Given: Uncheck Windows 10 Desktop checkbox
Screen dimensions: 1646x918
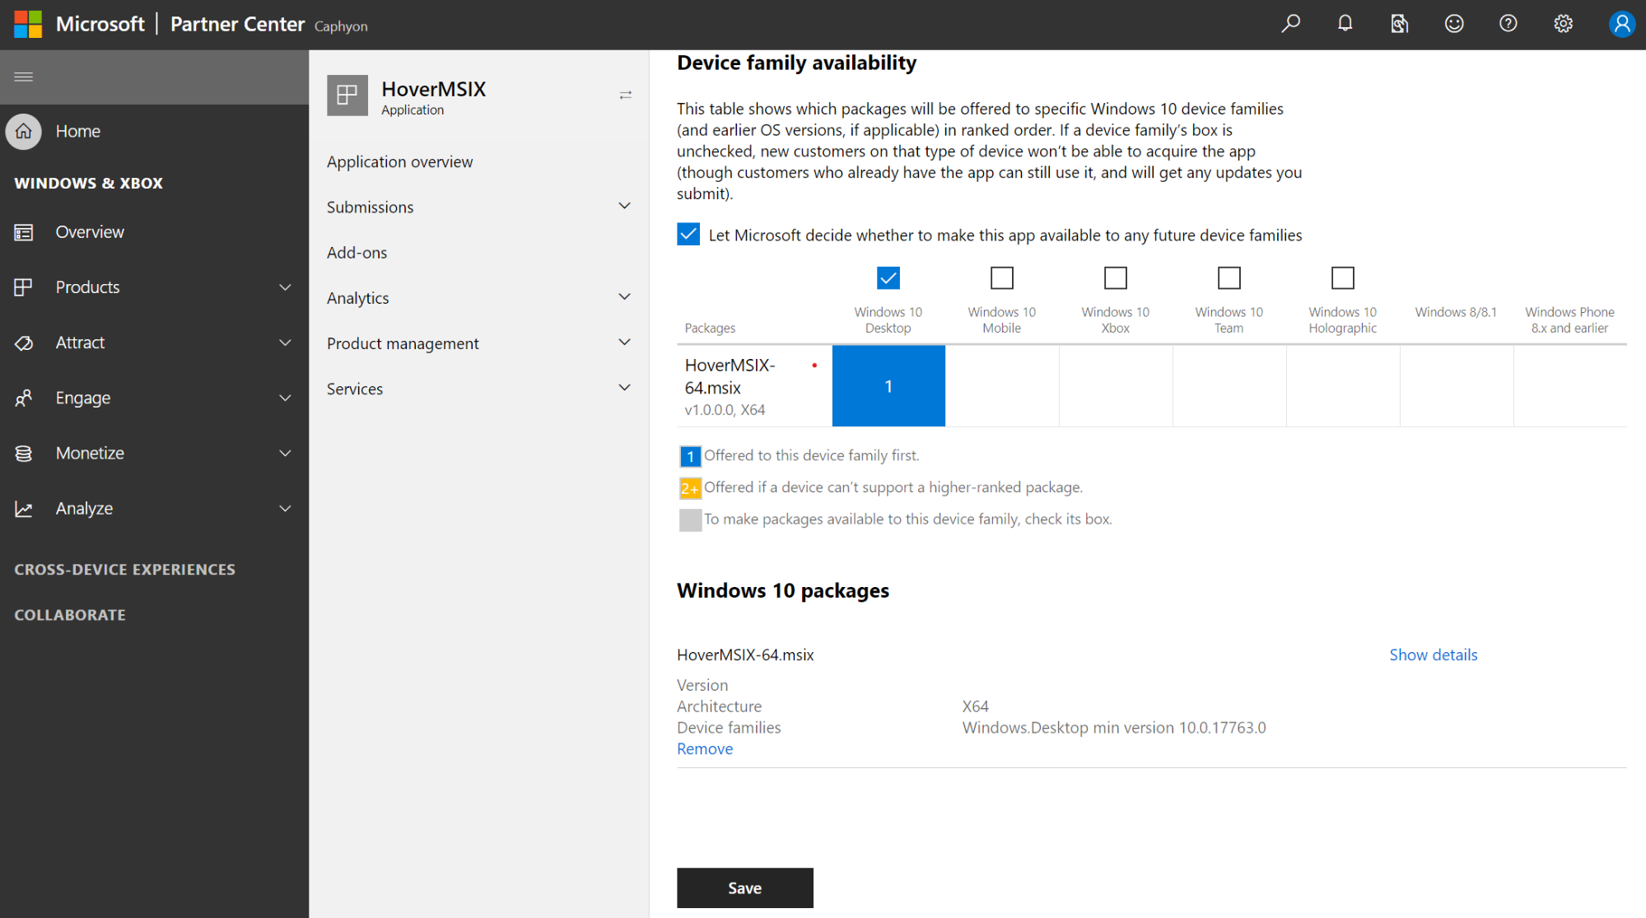Looking at the screenshot, I should [888, 278].
